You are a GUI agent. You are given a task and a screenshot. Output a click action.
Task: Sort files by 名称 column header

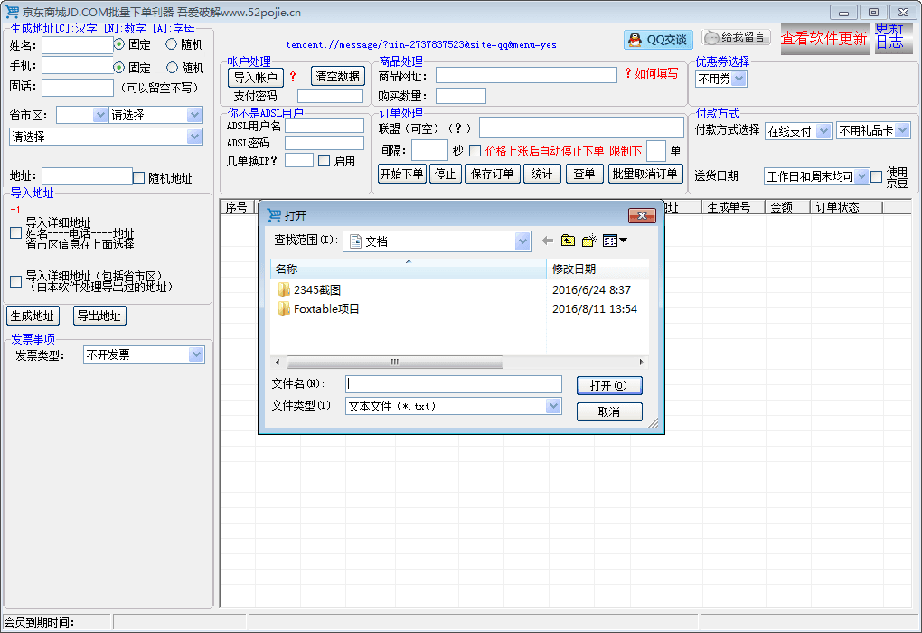click(x=407, y=269)
